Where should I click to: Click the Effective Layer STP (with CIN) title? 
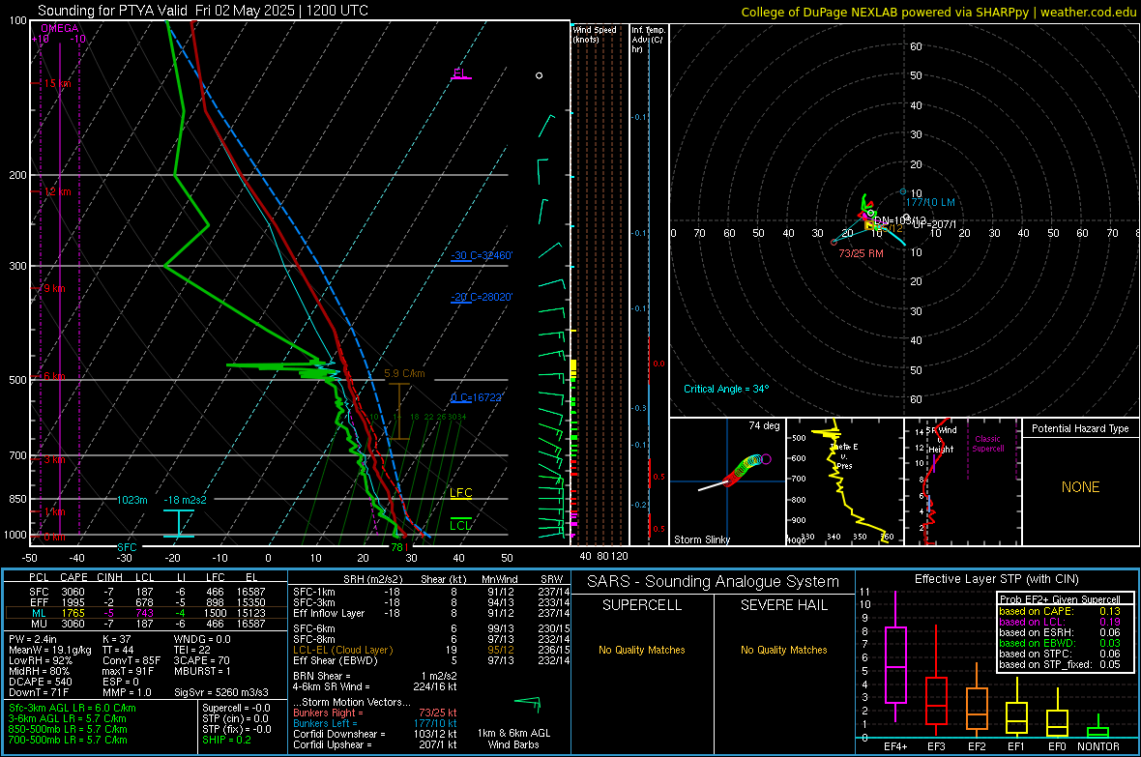click(x=996, y=579)
